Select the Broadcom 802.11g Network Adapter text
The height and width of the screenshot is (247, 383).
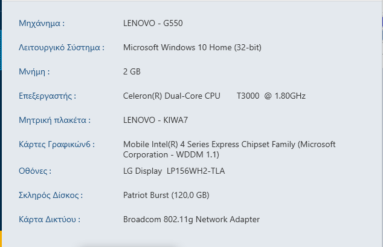click(x=191, y=219)
